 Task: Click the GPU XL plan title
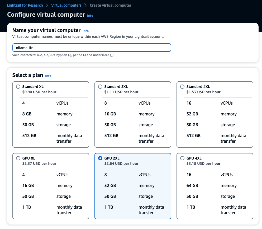pos(29,158)
